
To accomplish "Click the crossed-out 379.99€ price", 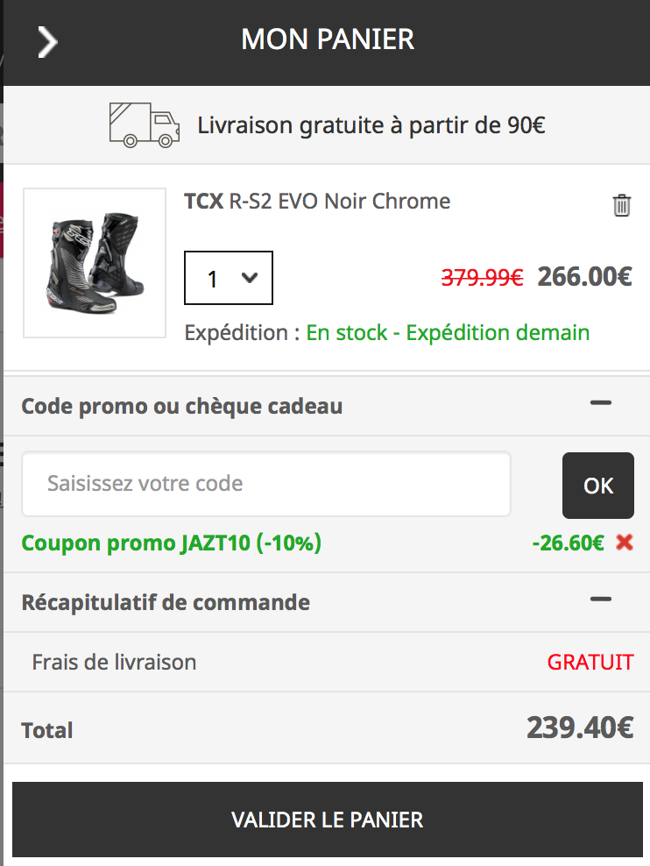I will click(483, 277).
